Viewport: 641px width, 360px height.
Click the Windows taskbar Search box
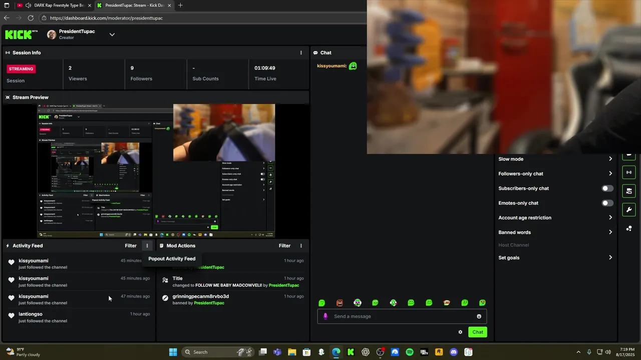click(x=218, y=352)
